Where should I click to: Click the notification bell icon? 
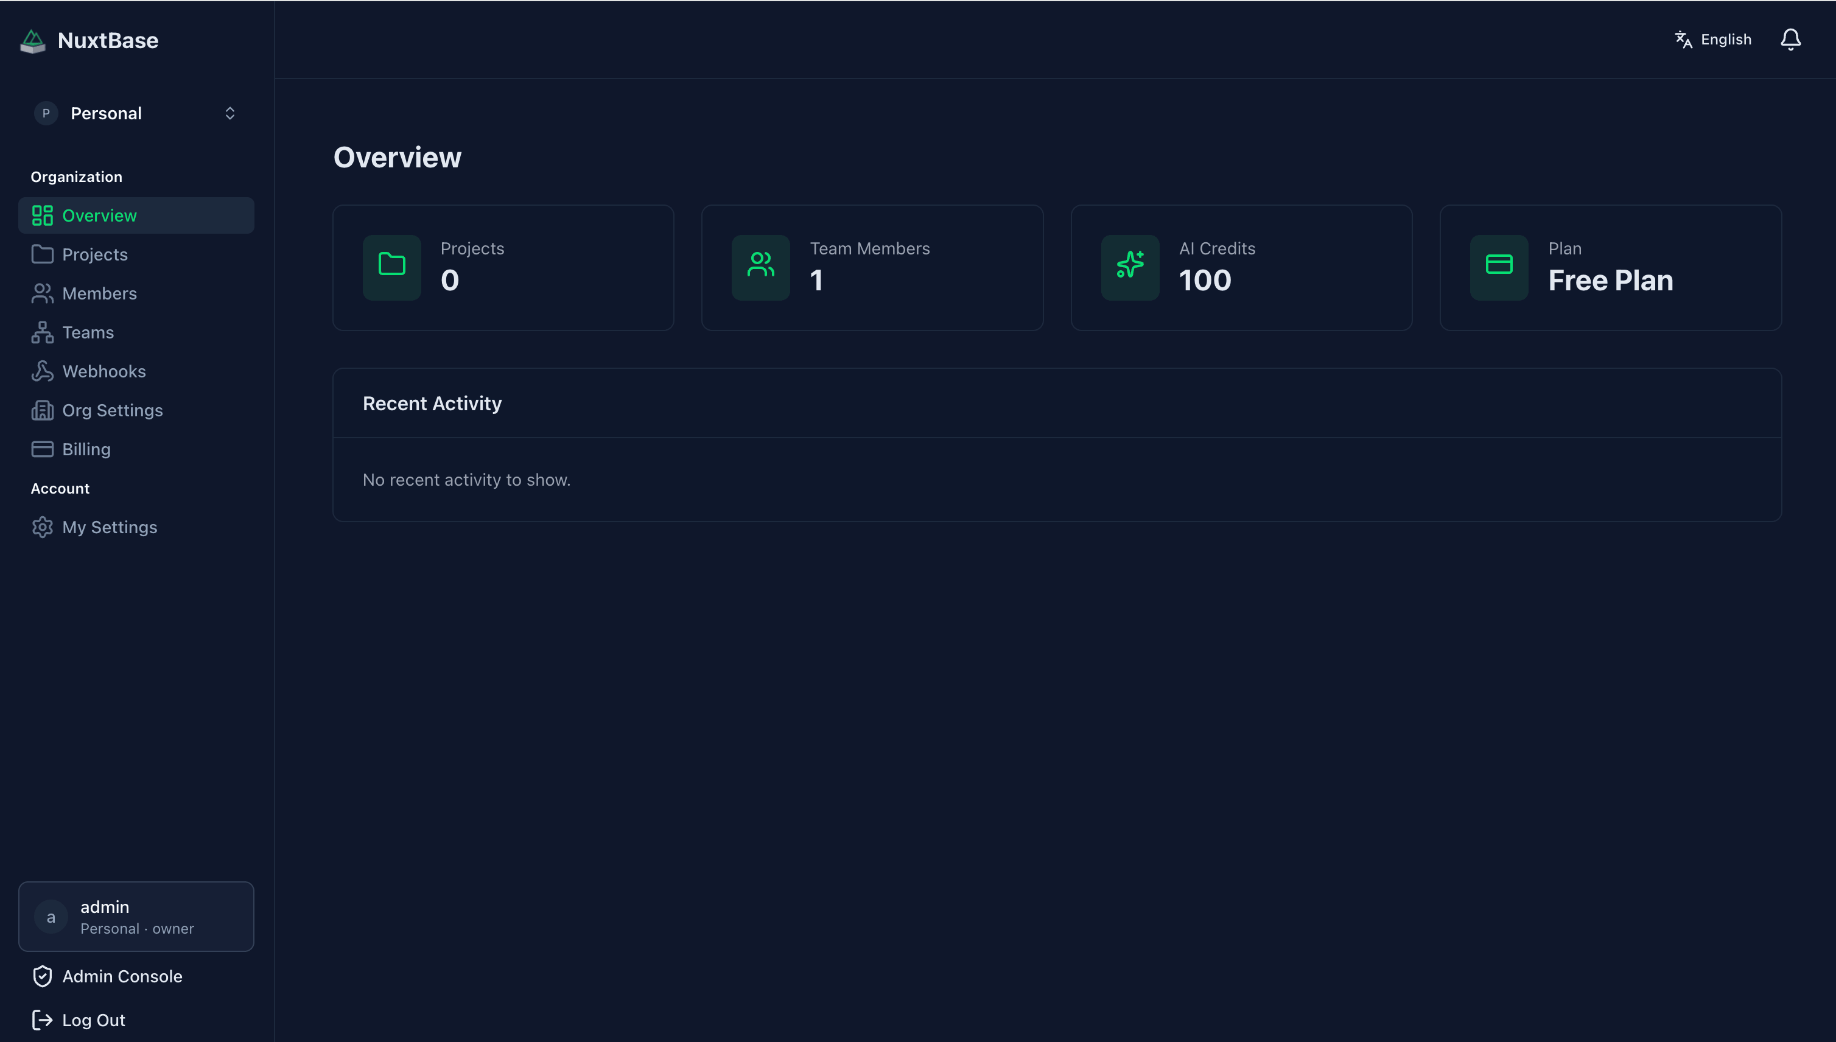pos(1790,40)
